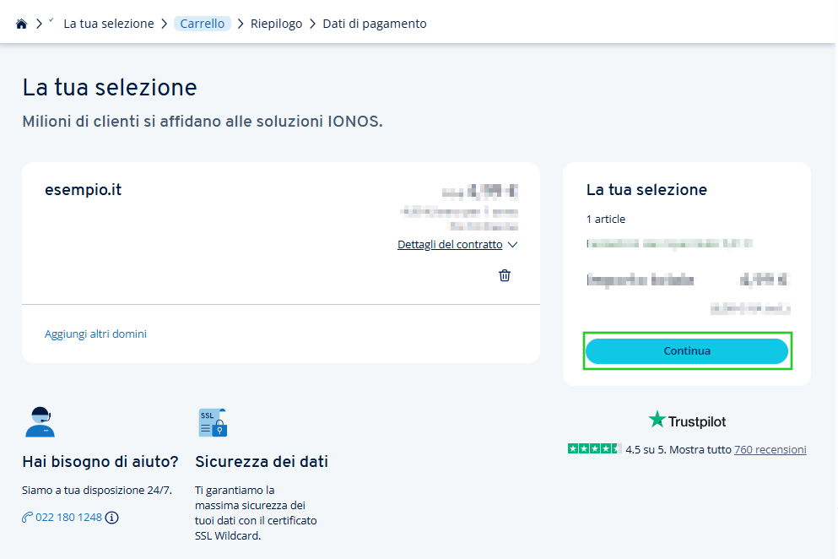Open the 760 recensioni link
The image size is (838, 559).
pyautogui.click(x=770, y=448)
